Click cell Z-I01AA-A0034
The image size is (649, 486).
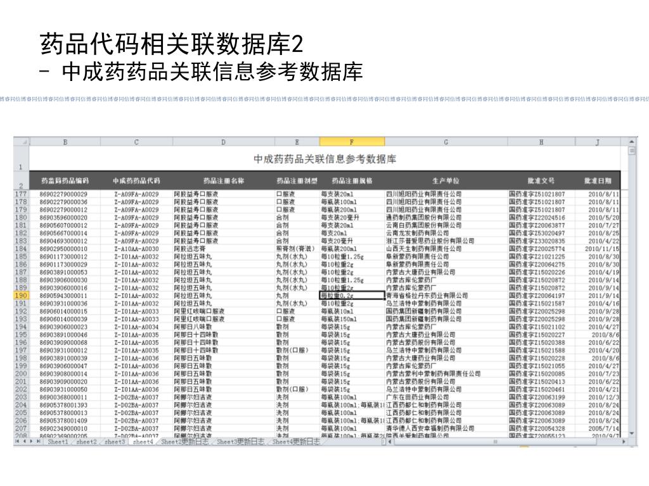pos(136,327)
